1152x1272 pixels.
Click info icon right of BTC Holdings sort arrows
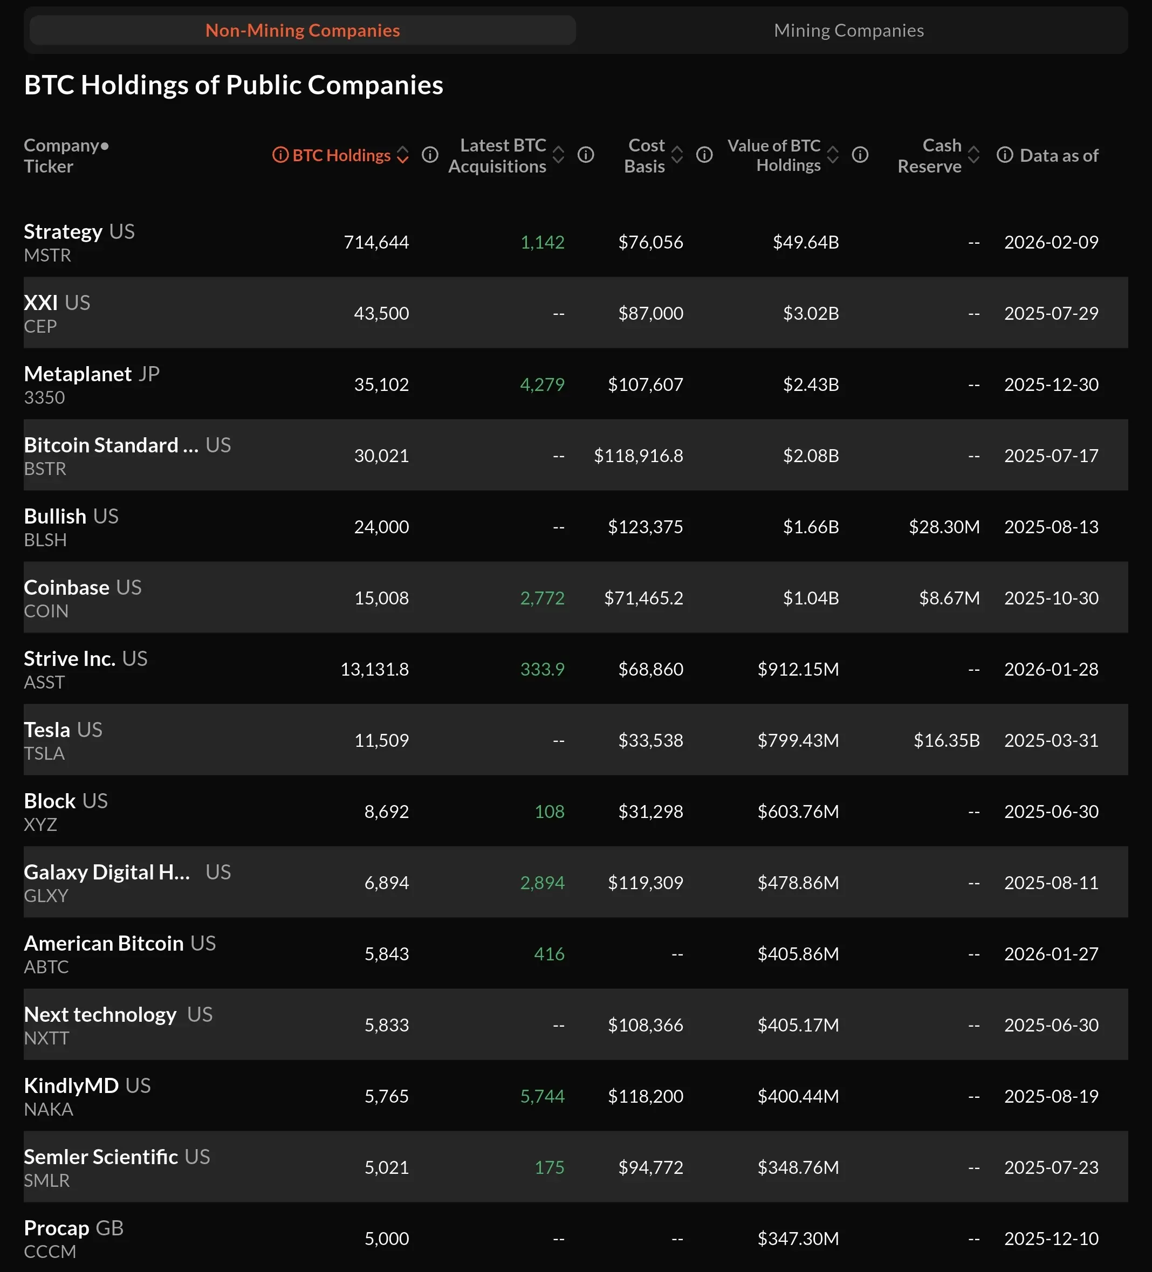(x=430, y=155)
